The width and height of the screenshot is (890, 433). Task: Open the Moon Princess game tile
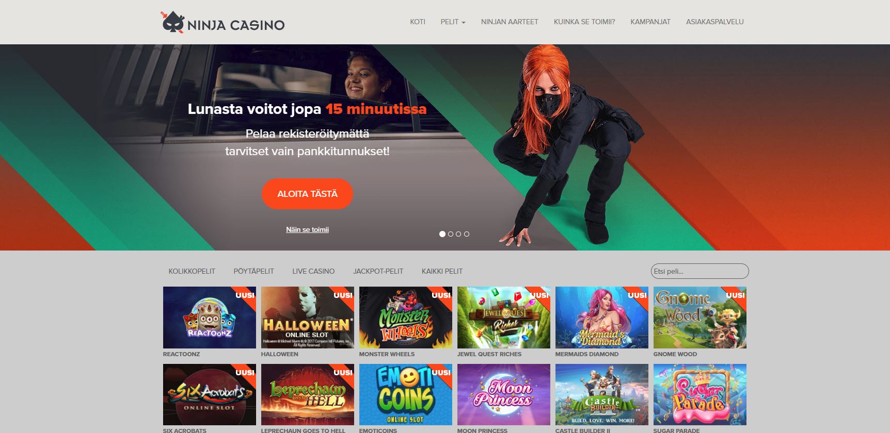[x=503, y=394]
